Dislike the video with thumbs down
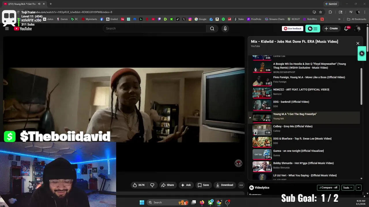This screenshot has width=369, height=207. [153, 185]
